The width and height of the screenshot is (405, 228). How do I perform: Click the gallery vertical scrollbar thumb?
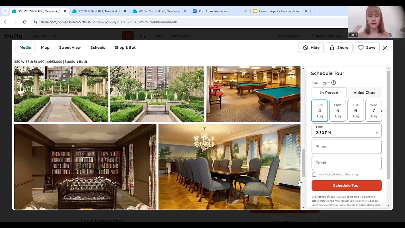[304, 163]
